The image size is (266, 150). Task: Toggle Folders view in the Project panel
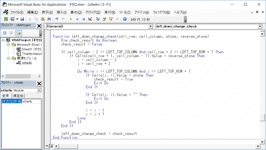tap(18, 33)
